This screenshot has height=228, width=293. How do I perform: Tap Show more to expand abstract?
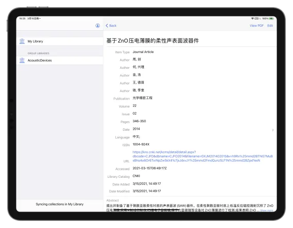tap(267, 210)
